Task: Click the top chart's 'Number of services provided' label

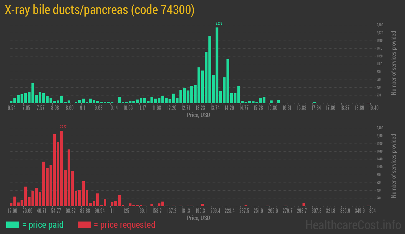Action: [394, 63]
